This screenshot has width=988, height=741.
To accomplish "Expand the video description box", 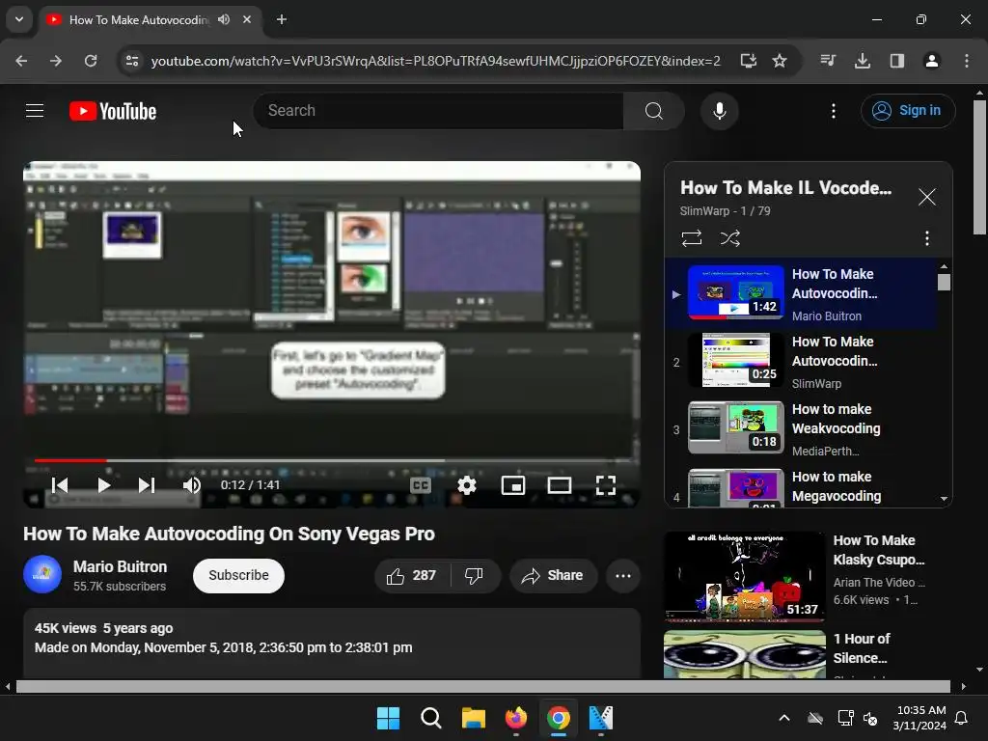I will point(332,643).
